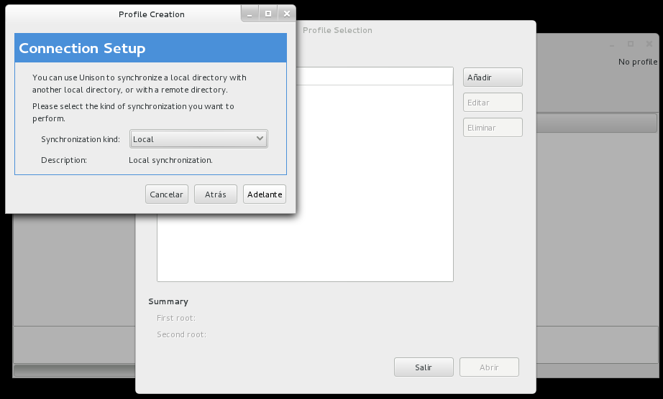The width and height of the screenshot is (663, 399).
Task: Cancel profile creation with the Cancelar button
Action: click(x=167, y=194)
